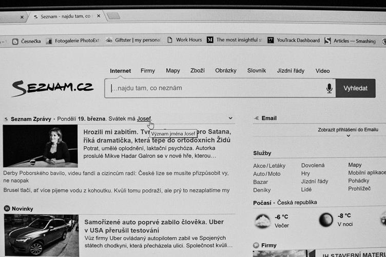Open the Uber car article thumbnail
This screenshot has height=257, width=386.
(x=42, y=235)
